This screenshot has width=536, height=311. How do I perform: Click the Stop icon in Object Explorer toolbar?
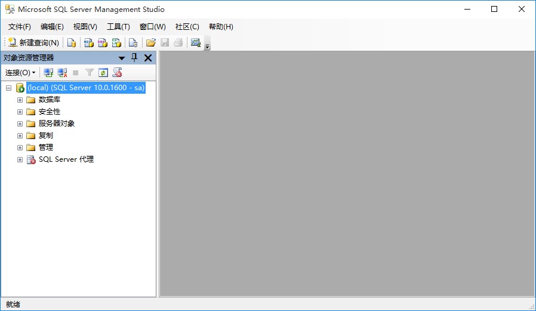[x=76, y=72]
